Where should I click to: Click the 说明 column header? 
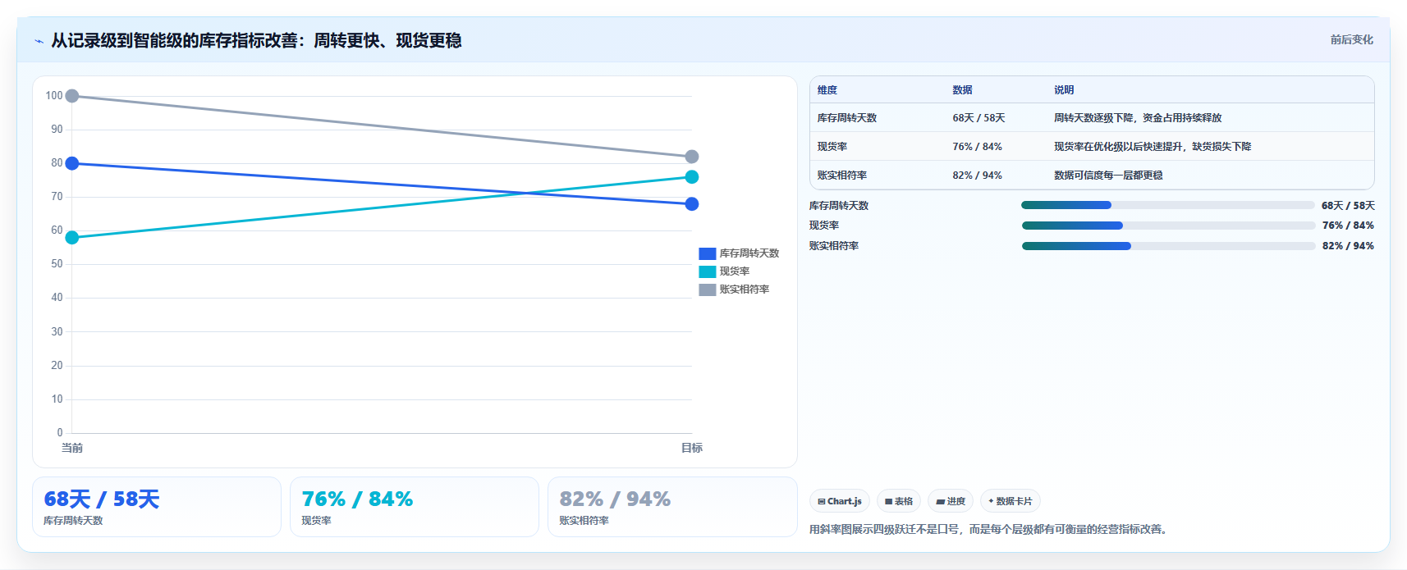pos(1064,90)
